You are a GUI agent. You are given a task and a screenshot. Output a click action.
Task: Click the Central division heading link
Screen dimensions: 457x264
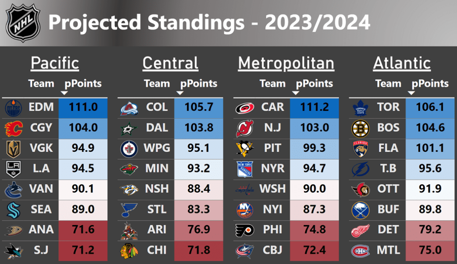pyautogui.click(x=170, y=63)
